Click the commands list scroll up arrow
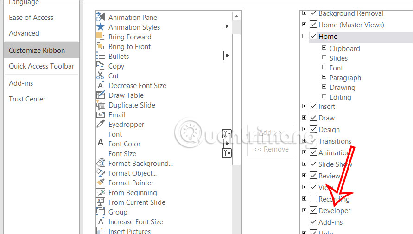The width and height of the screenshot is (413, 234). [236, 16]
